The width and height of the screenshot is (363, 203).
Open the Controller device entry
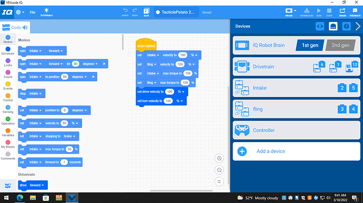tap(296, 130)
